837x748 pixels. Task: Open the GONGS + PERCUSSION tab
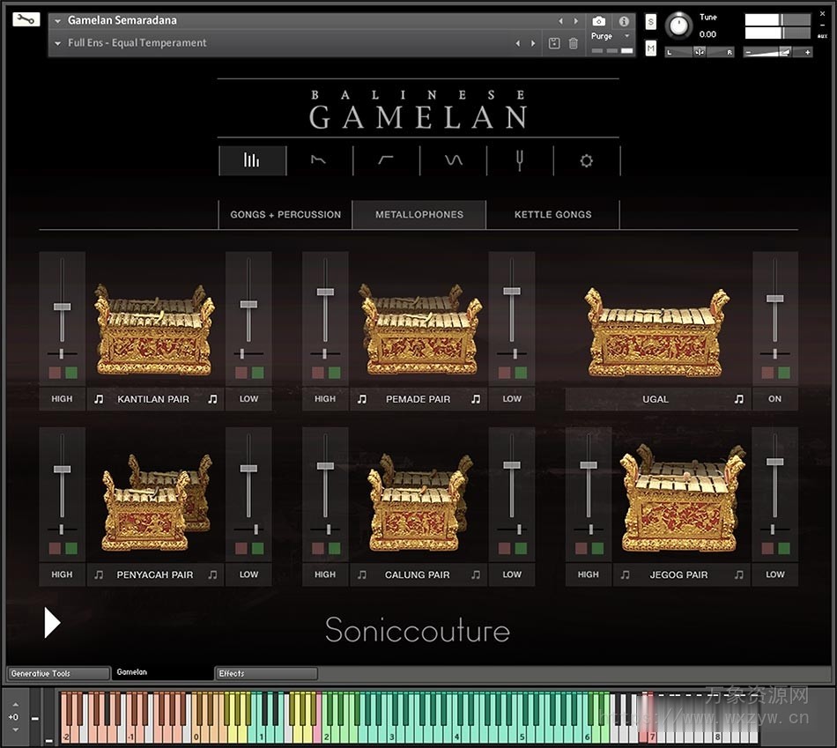(285, 214)
